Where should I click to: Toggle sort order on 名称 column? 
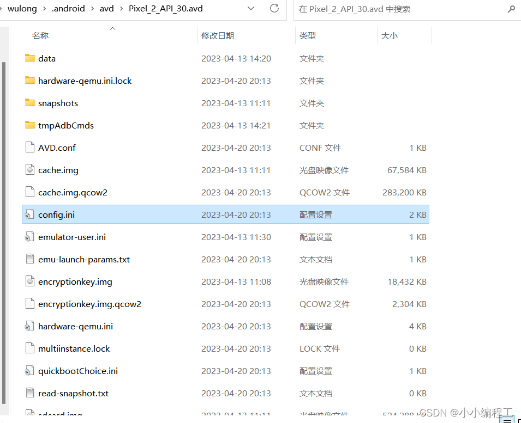(x=40, y=35)
